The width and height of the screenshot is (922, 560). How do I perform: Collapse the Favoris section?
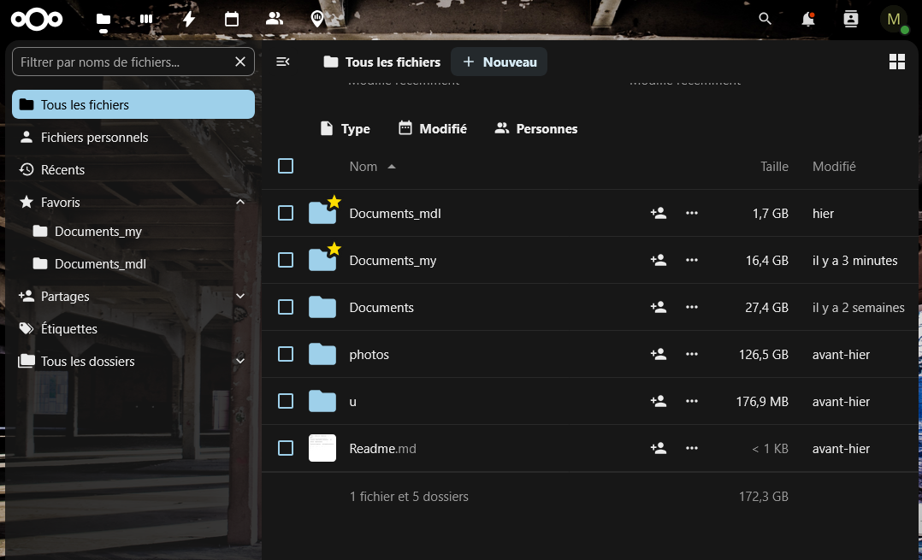240,203
